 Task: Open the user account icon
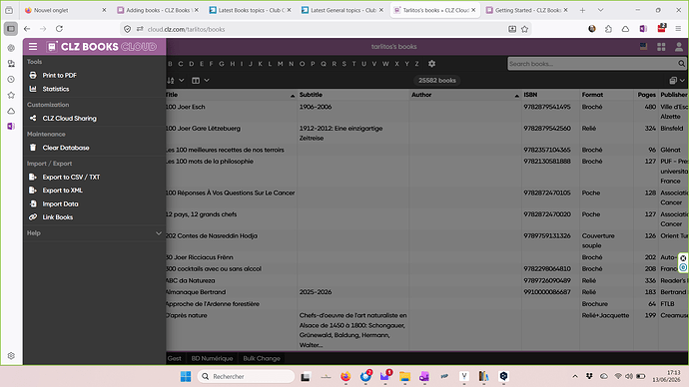coord(679,47)
